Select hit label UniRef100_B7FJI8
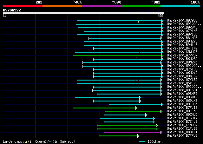The width and height of the screenshot is (203, 144). click(x=182, y=108)
